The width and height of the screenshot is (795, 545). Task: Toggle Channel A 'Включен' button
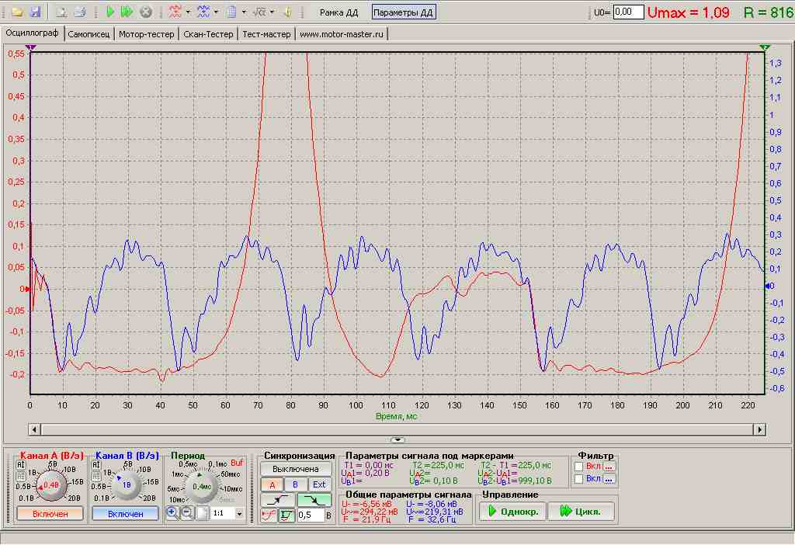point(50,513)
